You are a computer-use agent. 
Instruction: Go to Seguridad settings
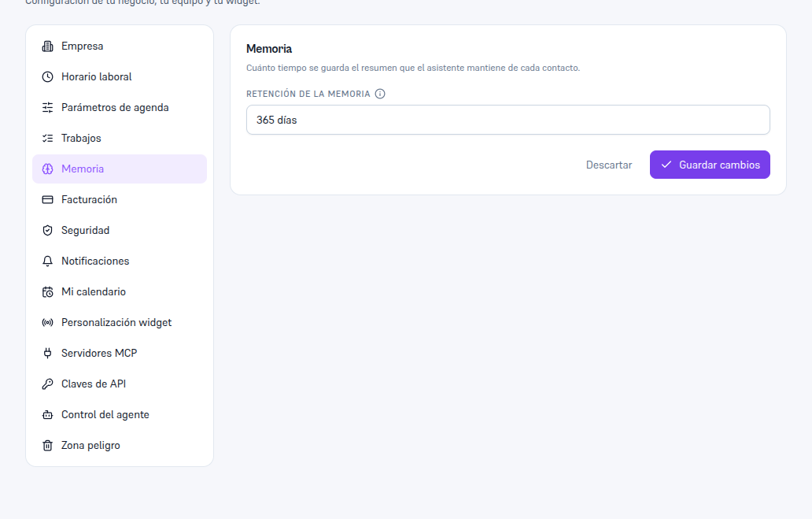120,230
